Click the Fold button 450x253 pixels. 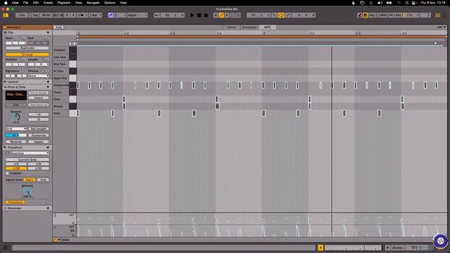coord(58,27)
